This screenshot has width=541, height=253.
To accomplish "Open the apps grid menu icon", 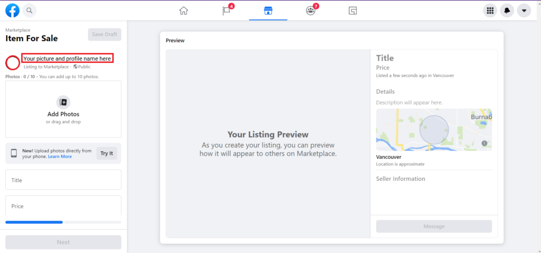I will click(490, 11).
